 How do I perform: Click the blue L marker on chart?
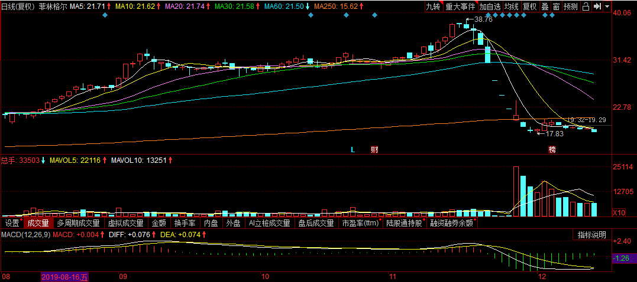point(353,150)
